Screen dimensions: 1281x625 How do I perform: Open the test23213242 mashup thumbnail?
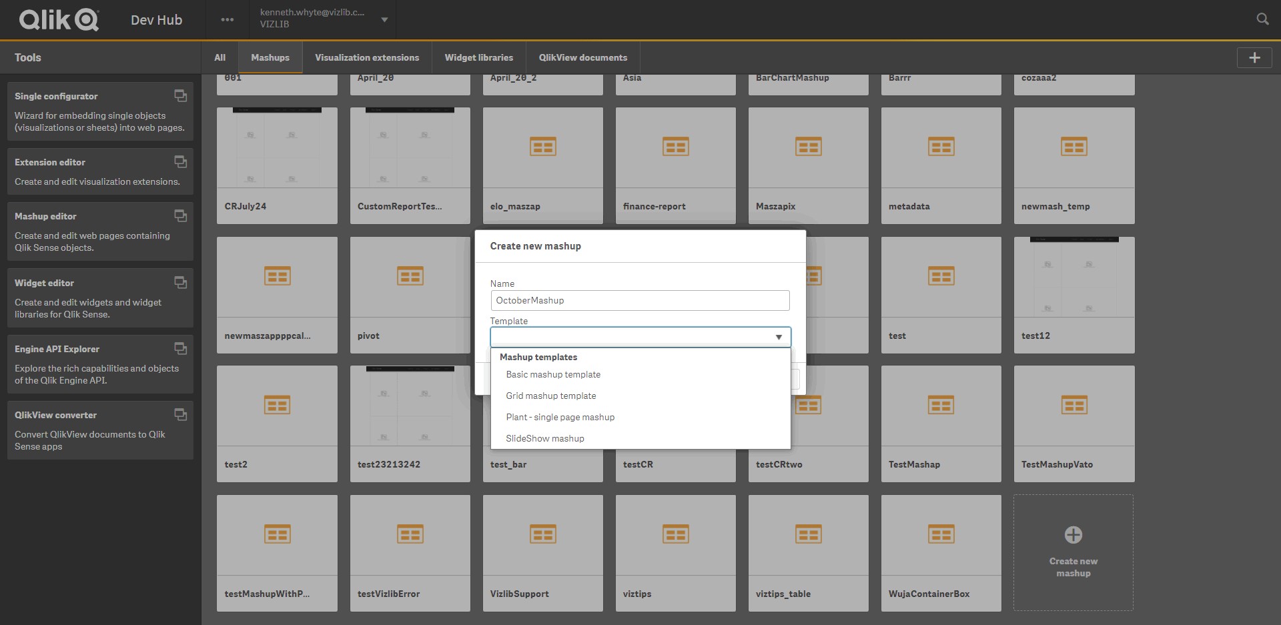pos(410,406)
